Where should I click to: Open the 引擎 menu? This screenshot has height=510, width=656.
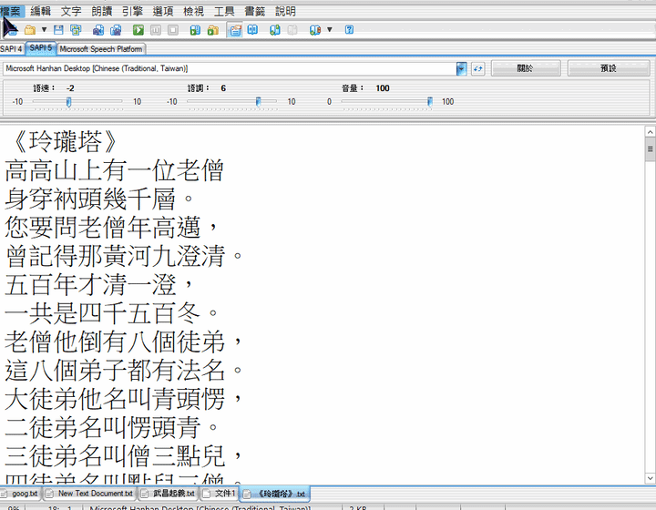tap(132, 11)
